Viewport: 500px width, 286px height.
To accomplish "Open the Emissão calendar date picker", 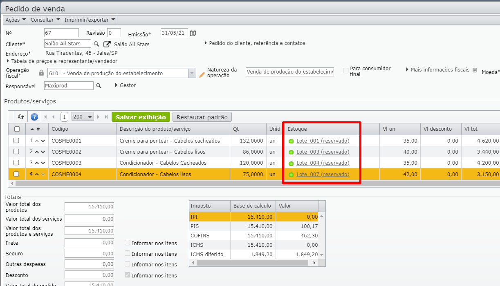I will pyautogui.click(x=193, y=34).
